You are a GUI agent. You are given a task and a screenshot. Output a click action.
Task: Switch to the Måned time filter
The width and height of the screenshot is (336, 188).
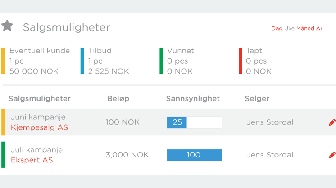click(x=305, y=28)
